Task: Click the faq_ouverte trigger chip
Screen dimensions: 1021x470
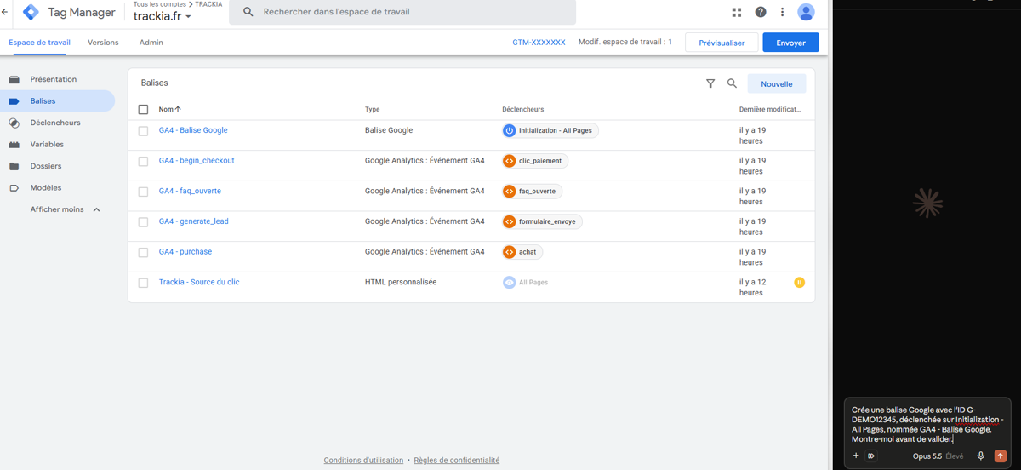Action: tap(532, 192)
